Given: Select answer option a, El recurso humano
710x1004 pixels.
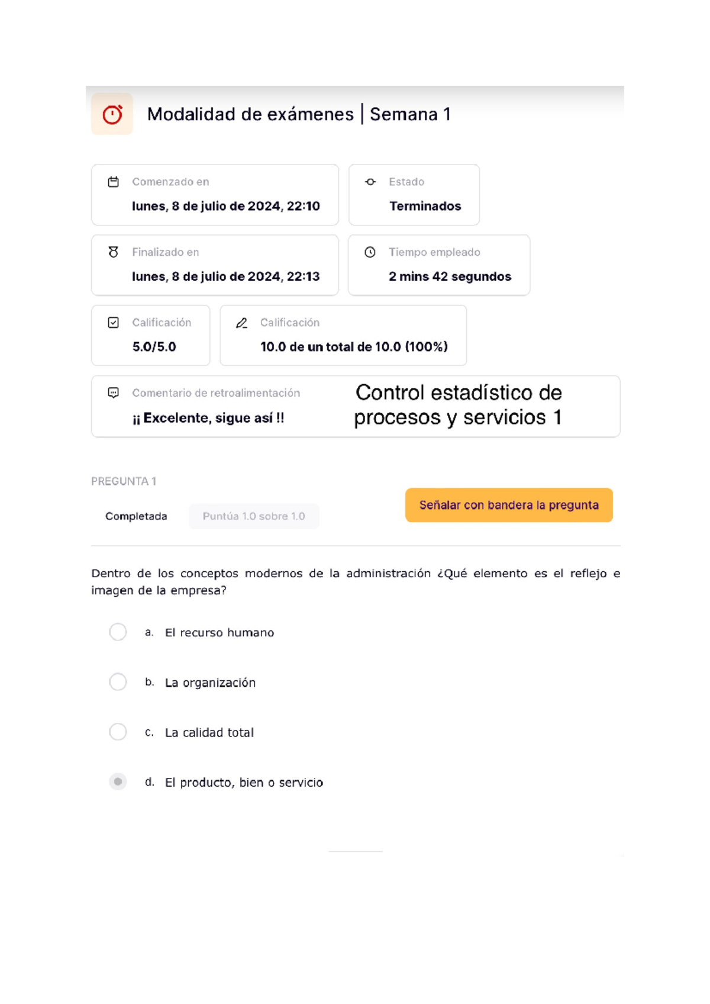Looking at the screenshot, I should [118, 632].
